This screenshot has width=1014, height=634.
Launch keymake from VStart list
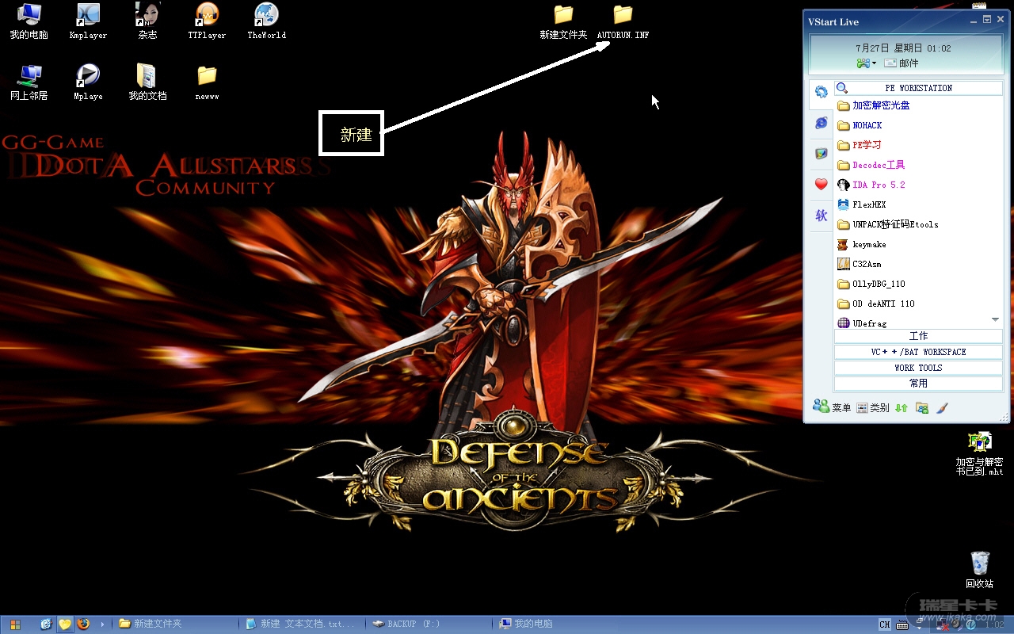pyautogui.click(x=862, y=244)
